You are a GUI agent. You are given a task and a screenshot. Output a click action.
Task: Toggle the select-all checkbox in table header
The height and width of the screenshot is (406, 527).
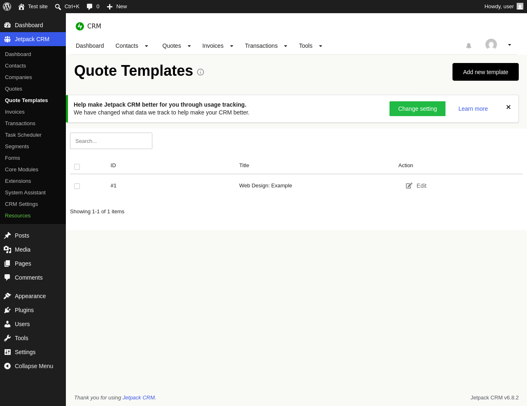point(77,167)
